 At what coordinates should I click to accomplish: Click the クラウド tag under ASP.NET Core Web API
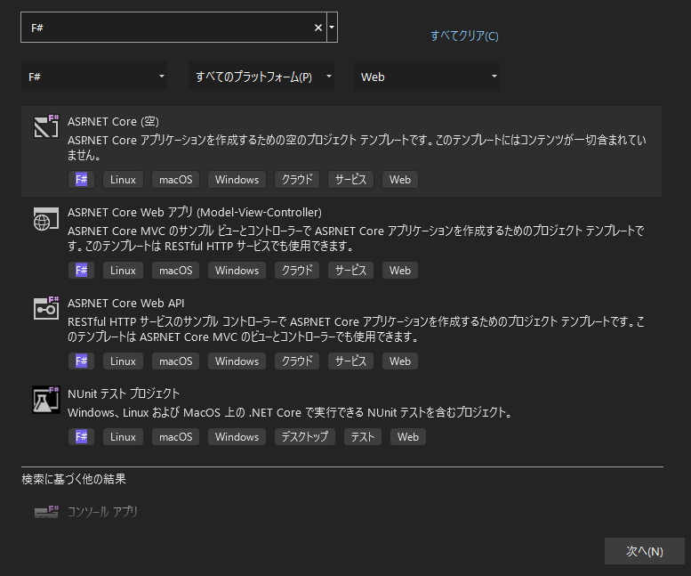coord(298,361)
